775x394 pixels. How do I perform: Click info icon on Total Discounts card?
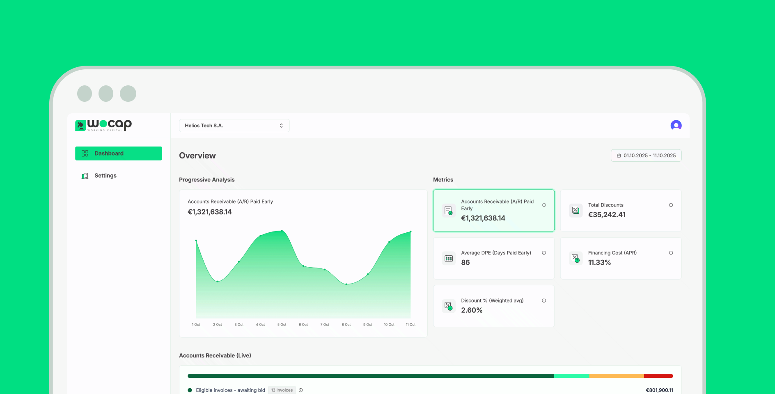click(x=671, y=205)
